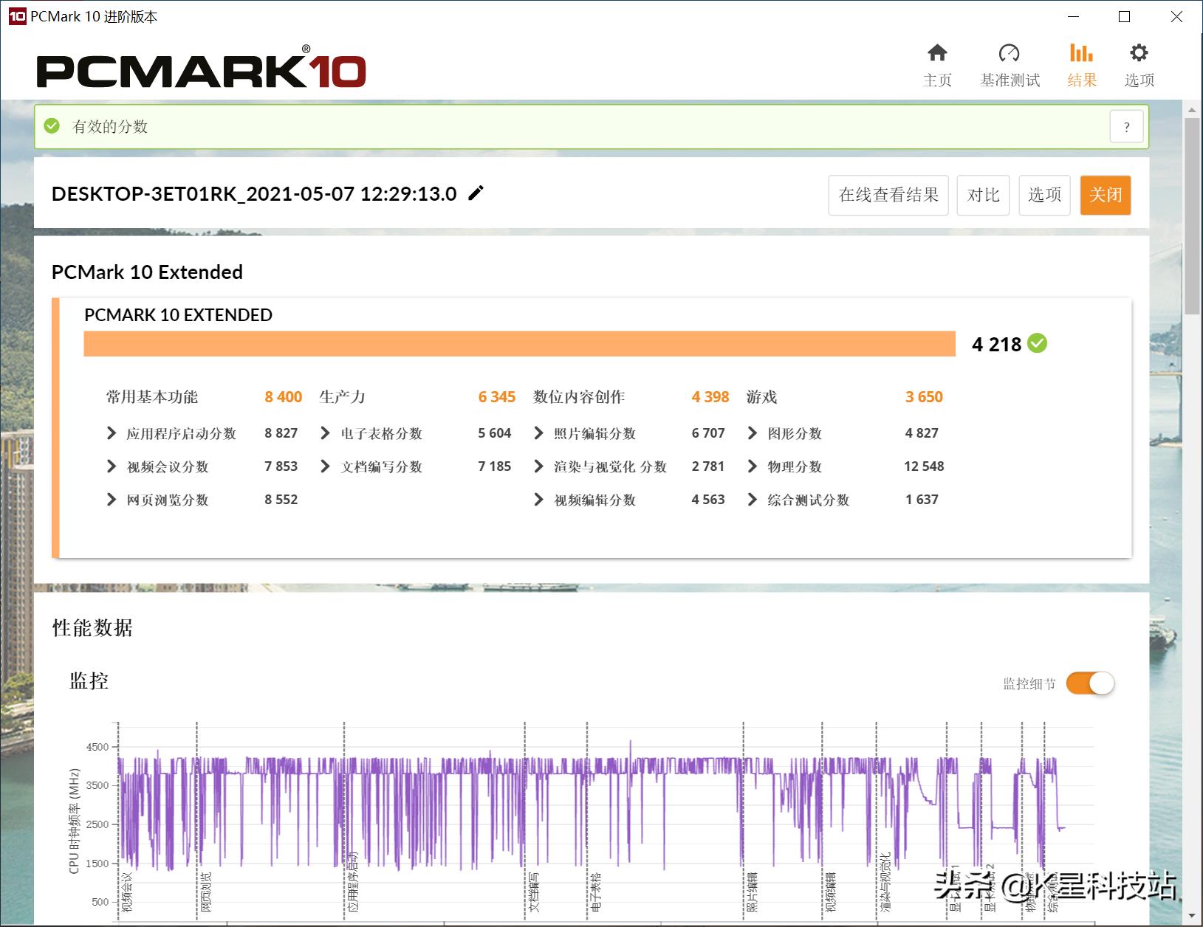The height and width of the screenshot is (927, 1203).
Task: Expand 渲染与视觉化 分数 details
Action: click(x=538, y=466)
